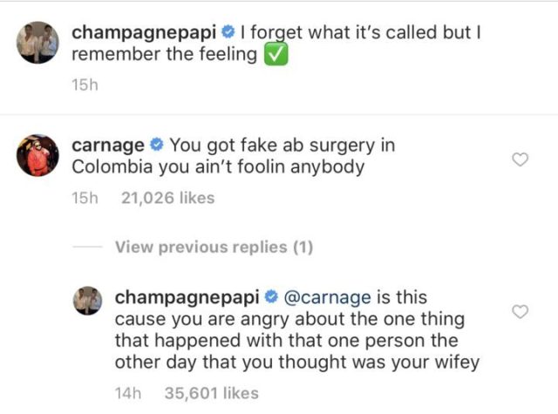Viewport: 558px width, 414px height.
Task: Open champagnepapi's small avatar on the reply
Action: pos(89,301)
